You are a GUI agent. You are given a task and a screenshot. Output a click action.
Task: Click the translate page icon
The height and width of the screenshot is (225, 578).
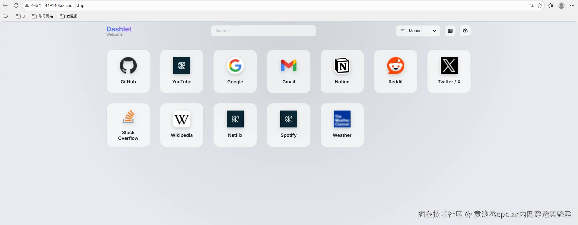click(531, 5)
